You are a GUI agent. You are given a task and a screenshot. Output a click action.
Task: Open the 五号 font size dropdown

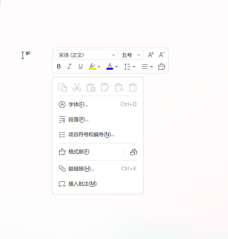(x=130, y=55)
